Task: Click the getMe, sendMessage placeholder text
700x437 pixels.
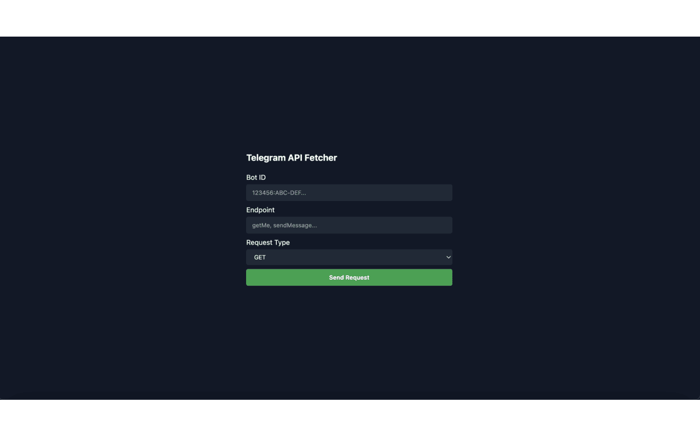Action: point(284,225)
